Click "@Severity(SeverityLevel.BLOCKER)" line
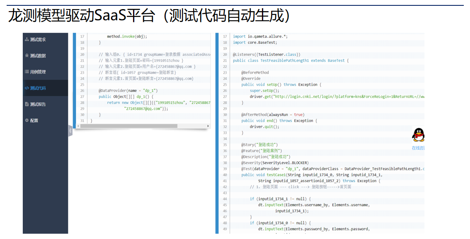This screenshot has width=470, height=239. pos(275,163)
